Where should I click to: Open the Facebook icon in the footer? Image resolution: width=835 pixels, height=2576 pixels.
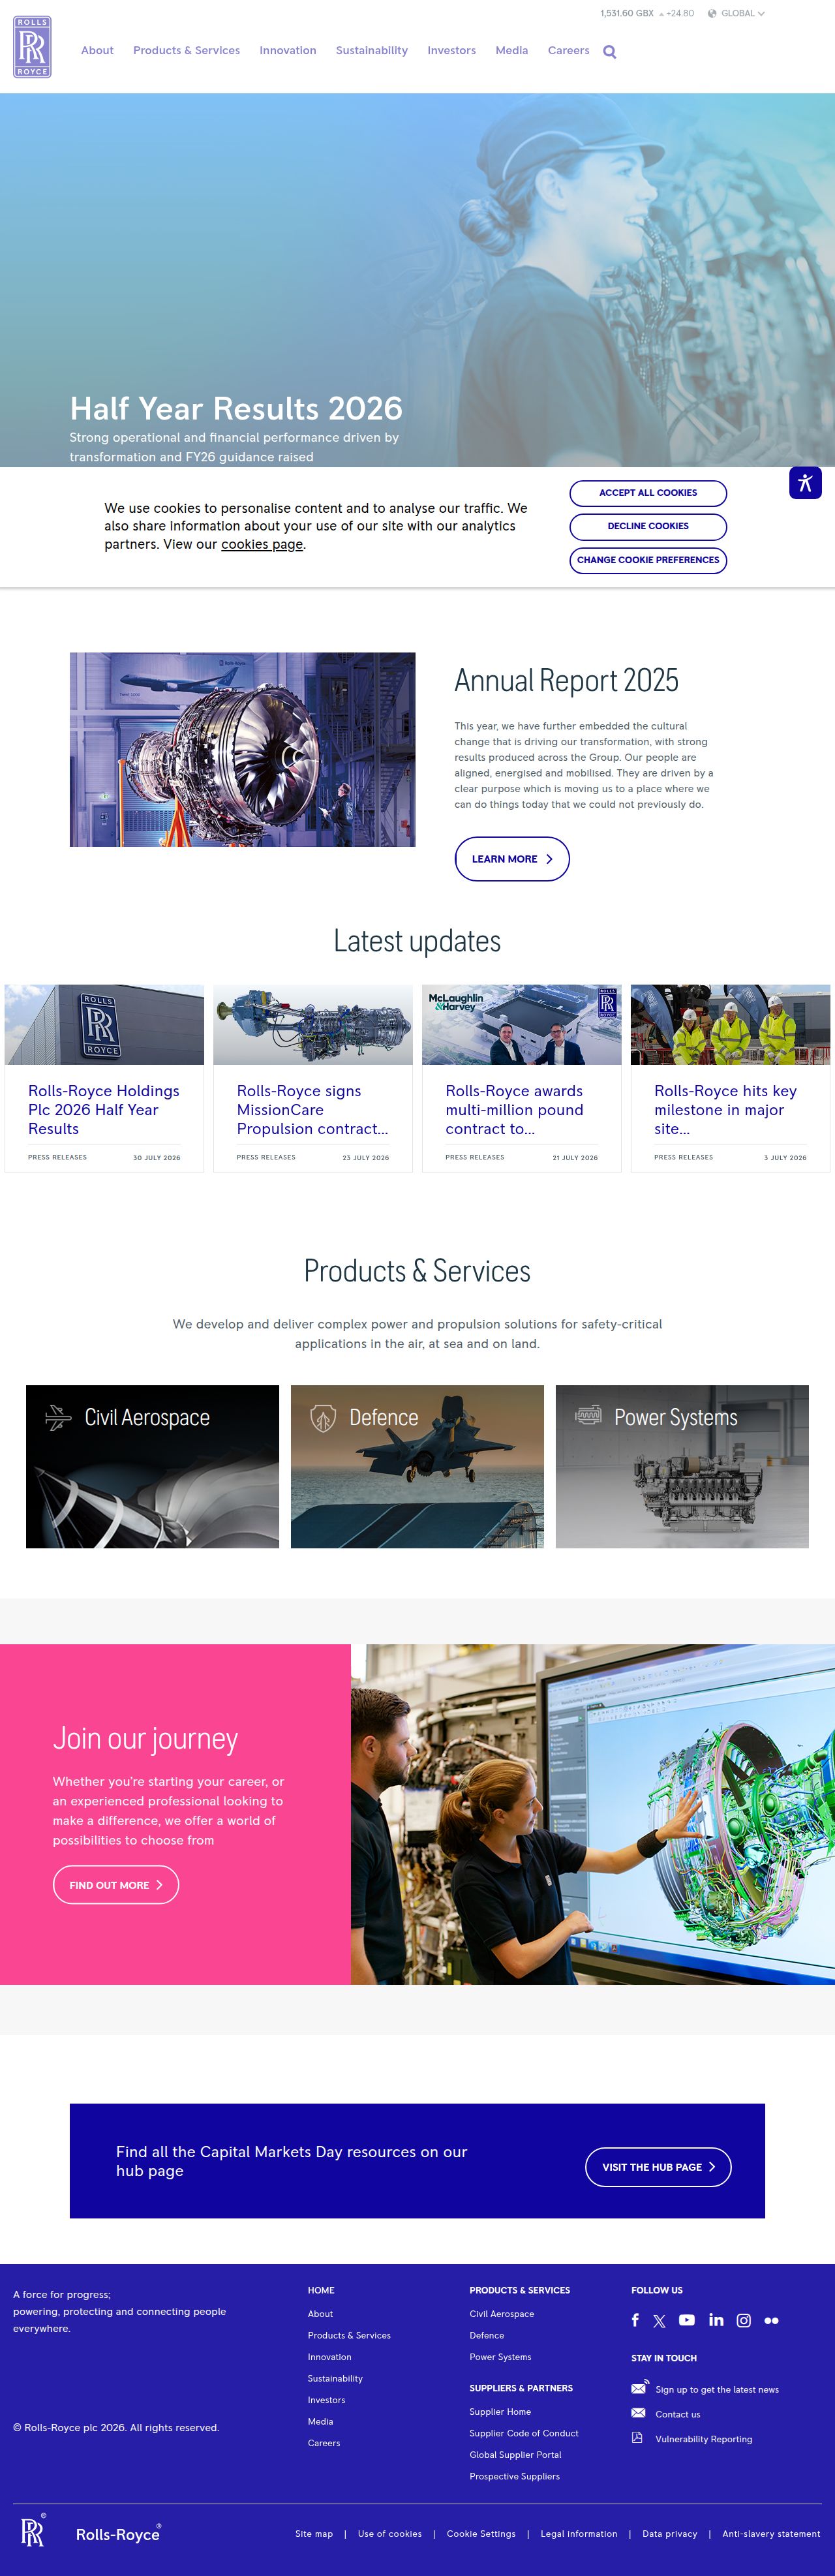click(635, 2320)
